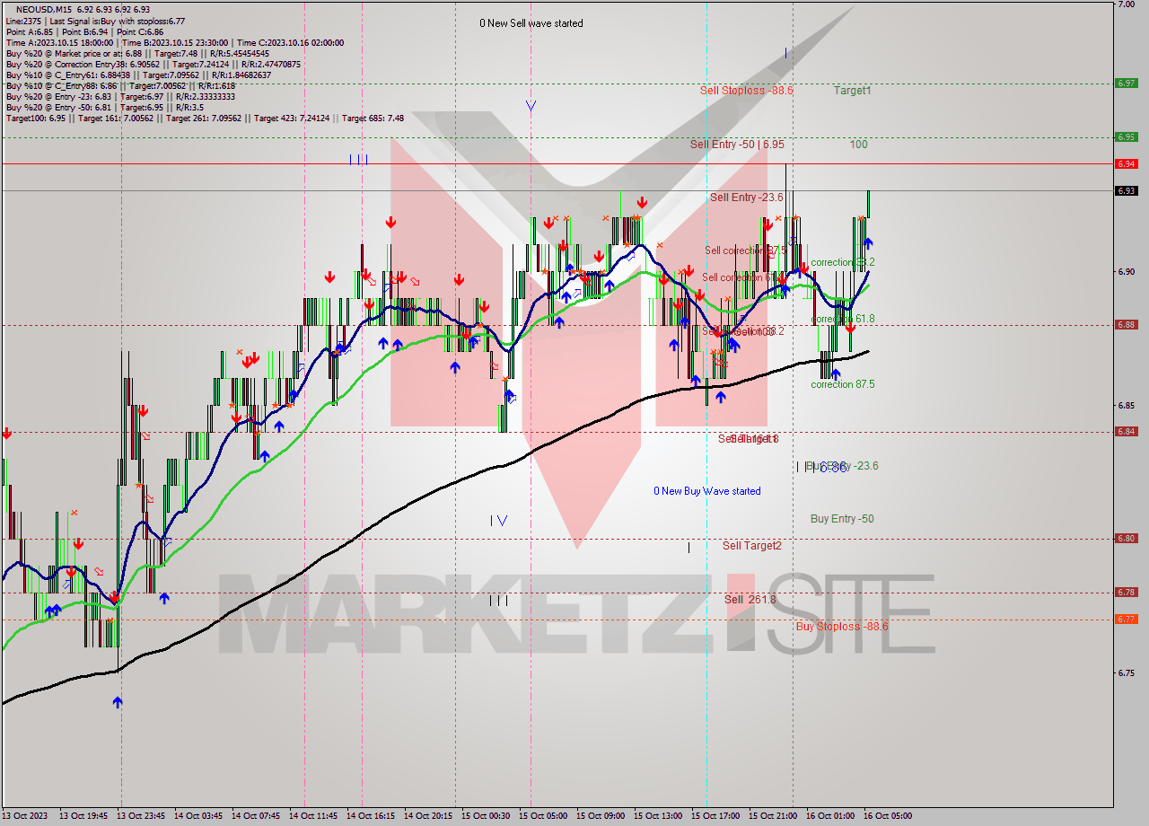Click the red 6.88 price tag

pyautogui.click(x=1127, y=324)
